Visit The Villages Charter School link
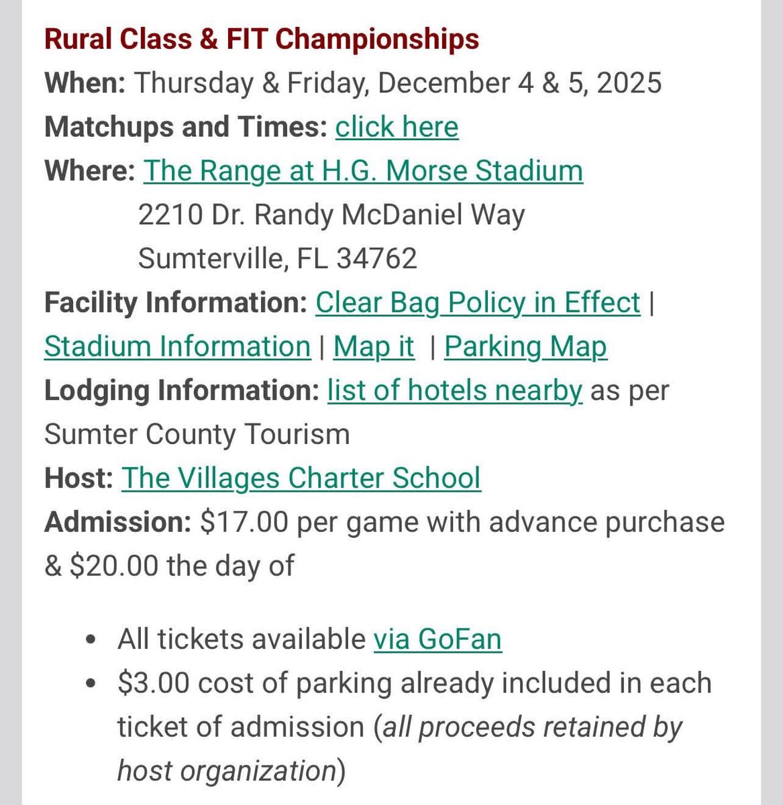Viewport: 783px width, 805px height. tap(301, 478)
